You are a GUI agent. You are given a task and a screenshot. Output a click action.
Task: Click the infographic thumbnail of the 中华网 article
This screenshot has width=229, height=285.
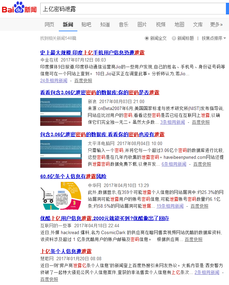click(x=61, y=196)
